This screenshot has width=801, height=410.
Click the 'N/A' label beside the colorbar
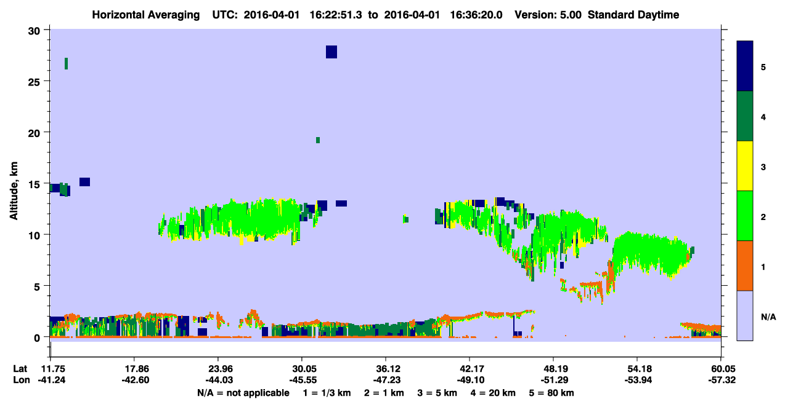[768, 317]
